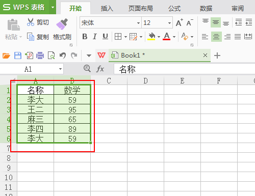Click the formula bar input
The image size is (255, 196).
pos(185,69)
